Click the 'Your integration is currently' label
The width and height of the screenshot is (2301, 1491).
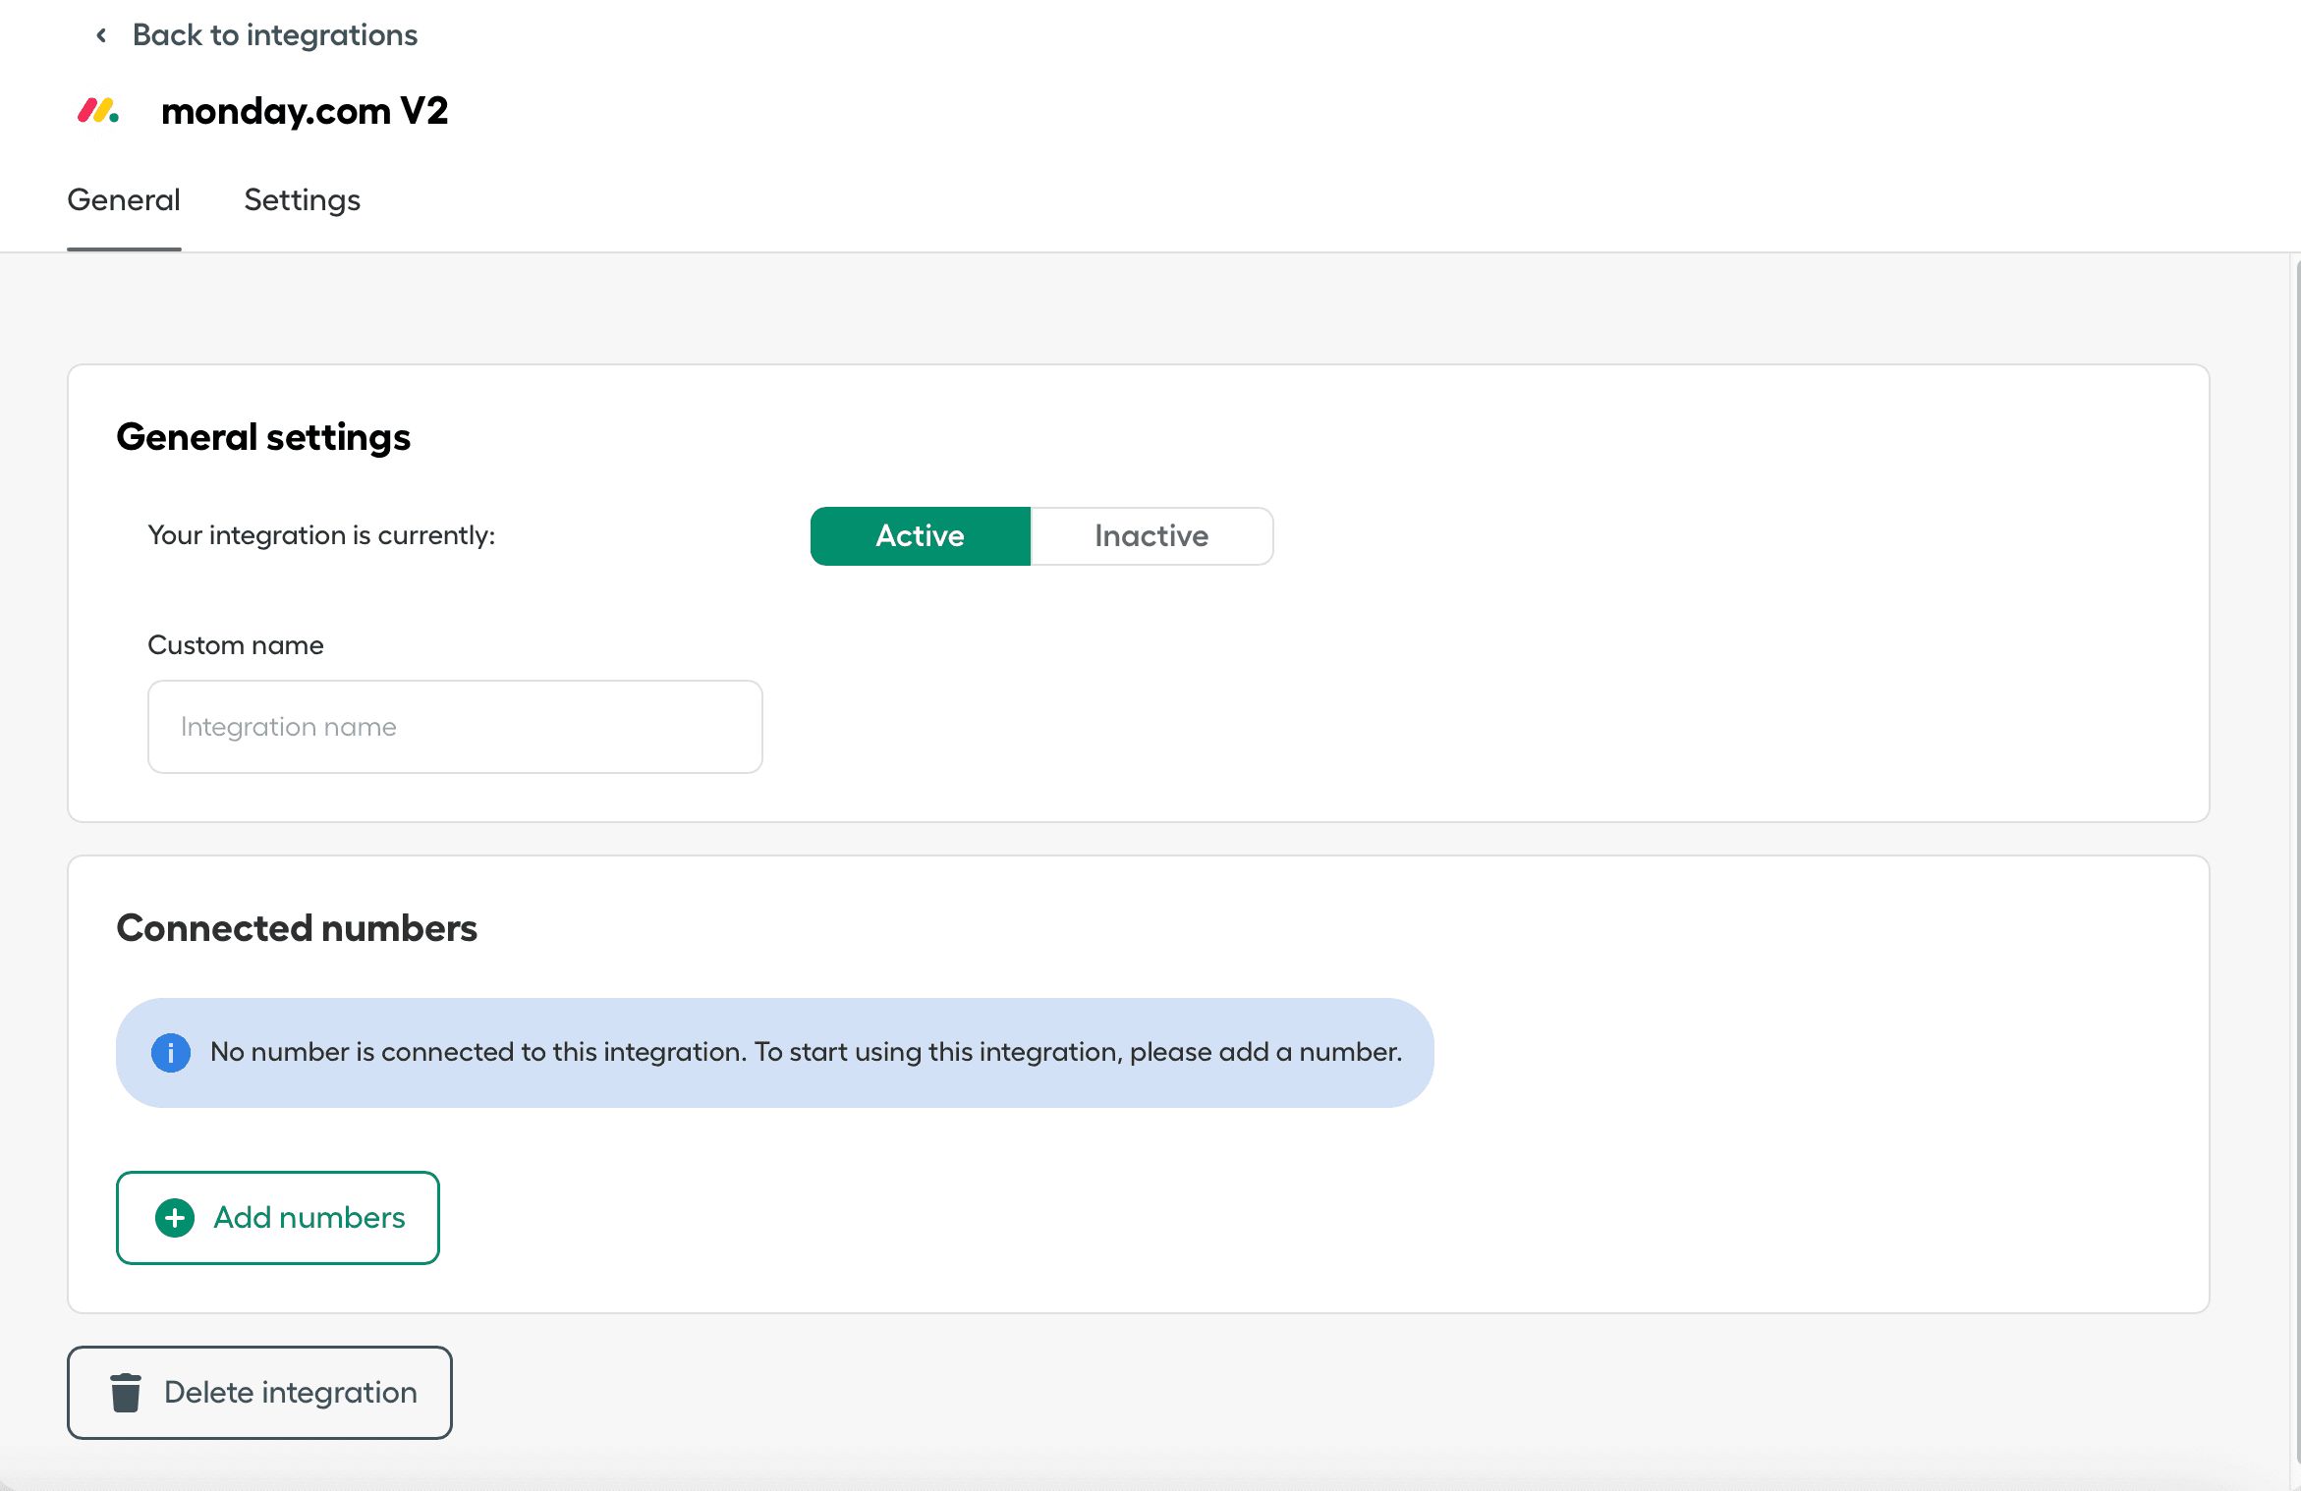[x=321, y=535]
